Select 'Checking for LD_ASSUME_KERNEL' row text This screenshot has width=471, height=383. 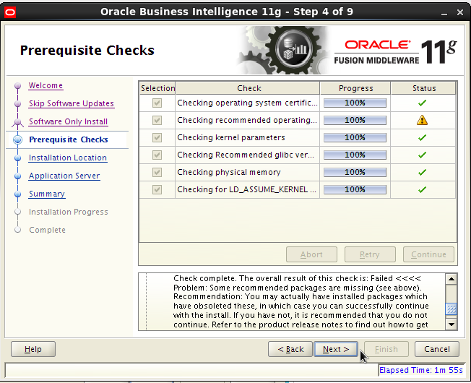246,189
